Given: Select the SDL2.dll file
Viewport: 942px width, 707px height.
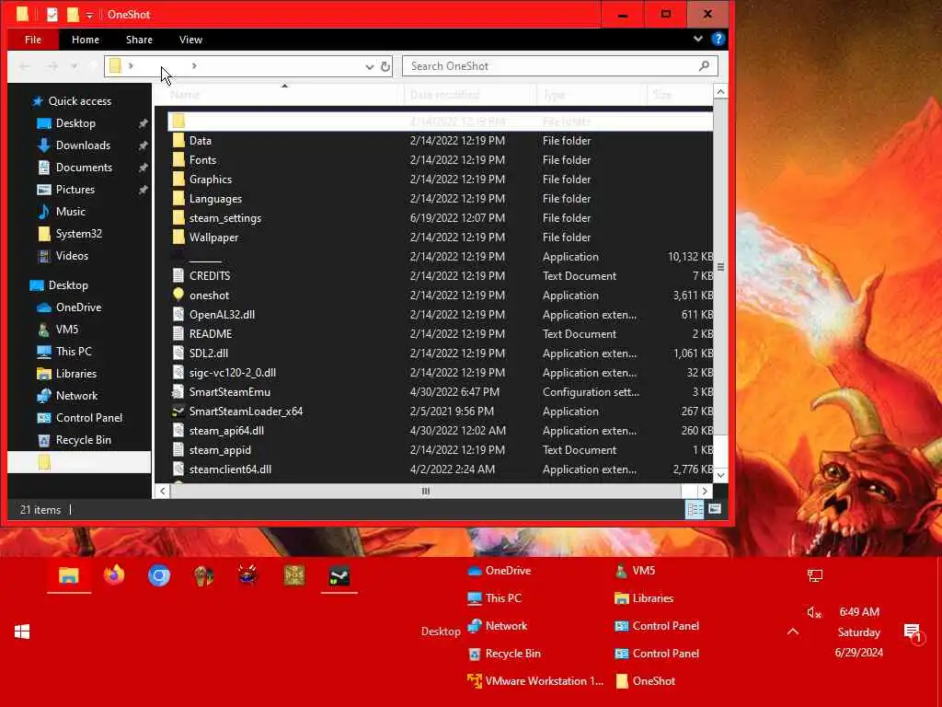Looking at the screenshot, I should coord(209,353).
